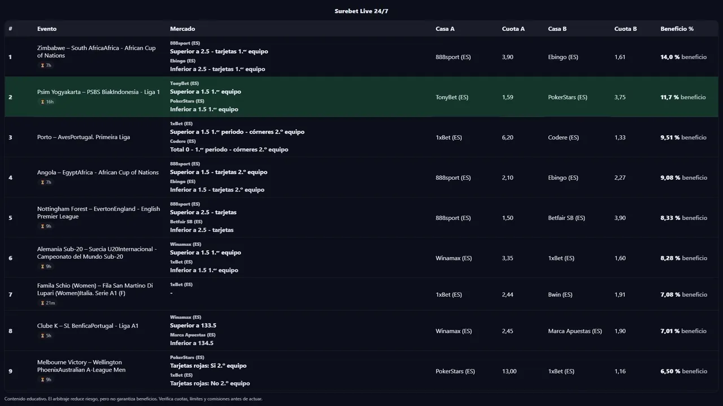Click Marca Apuestas (ES) in Casa B column
723x406 pixels.
tap(575, 331)
